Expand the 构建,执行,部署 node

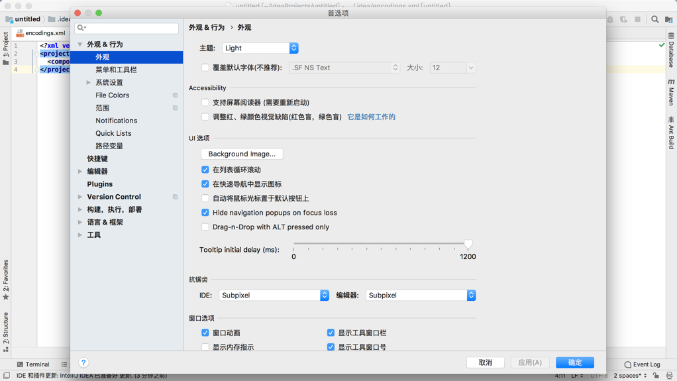pos(80,209)
